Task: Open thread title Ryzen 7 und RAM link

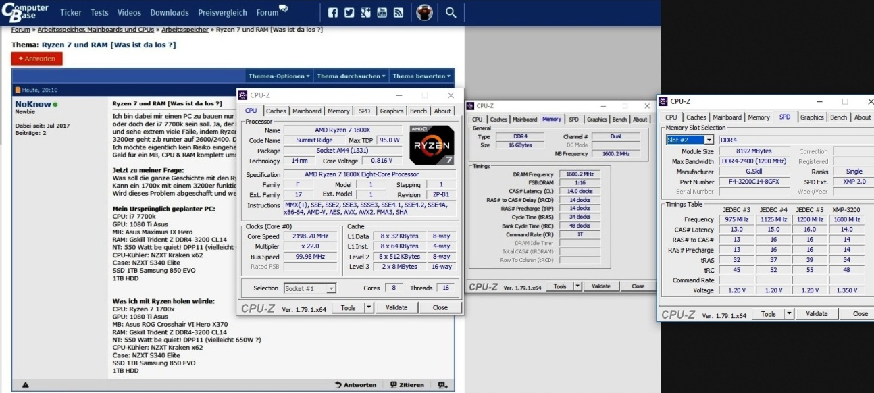Action: [109, 45]
